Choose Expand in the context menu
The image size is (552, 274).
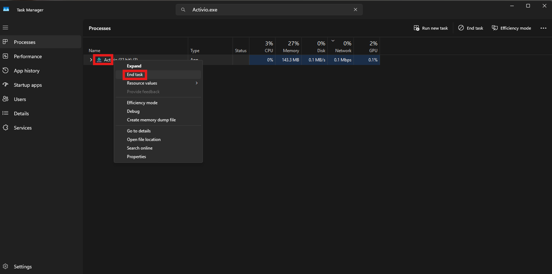134,66
